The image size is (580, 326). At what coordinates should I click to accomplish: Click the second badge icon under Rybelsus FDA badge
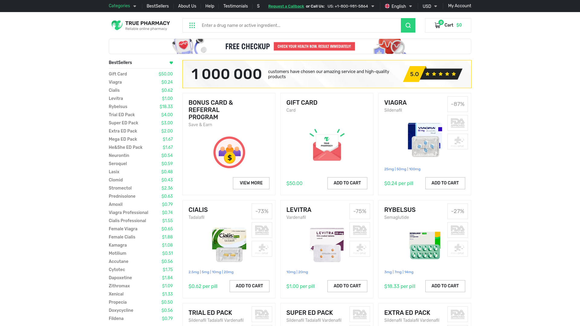458,249
